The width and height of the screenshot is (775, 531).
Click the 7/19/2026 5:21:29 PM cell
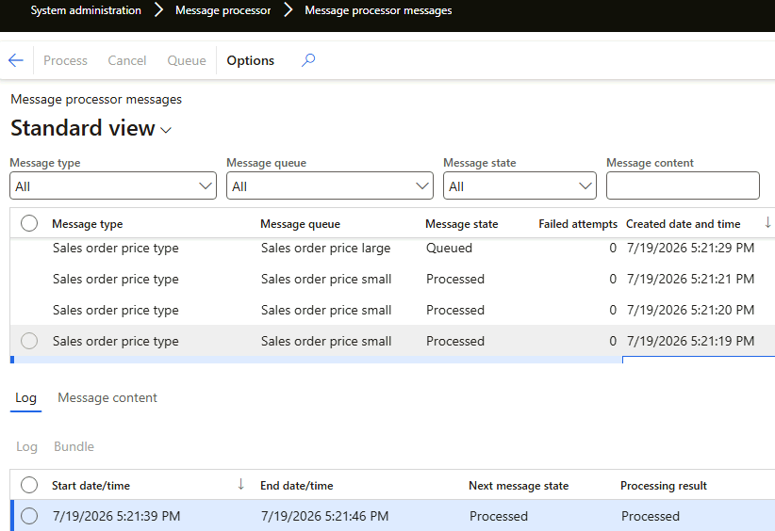[x=690, y=248]
